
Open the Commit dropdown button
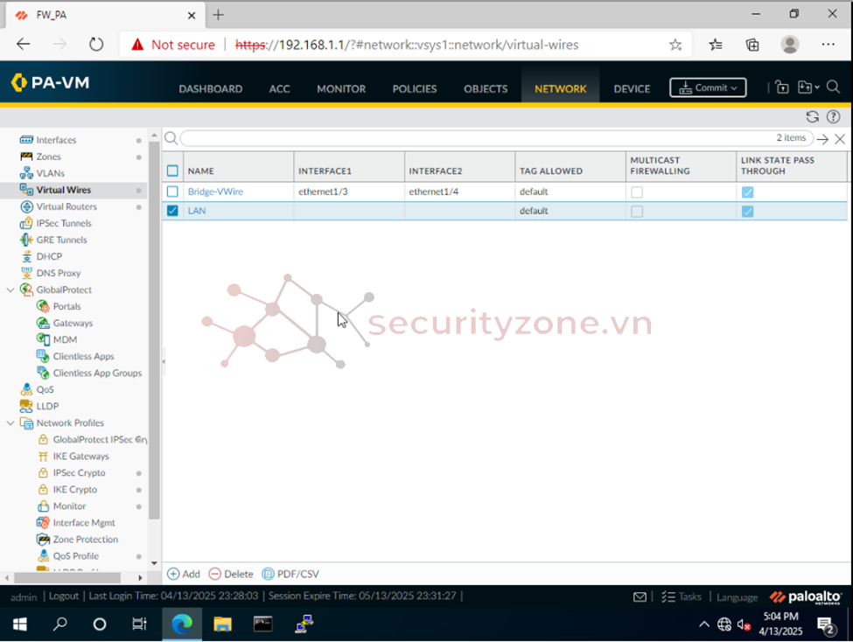coord(708,87)
